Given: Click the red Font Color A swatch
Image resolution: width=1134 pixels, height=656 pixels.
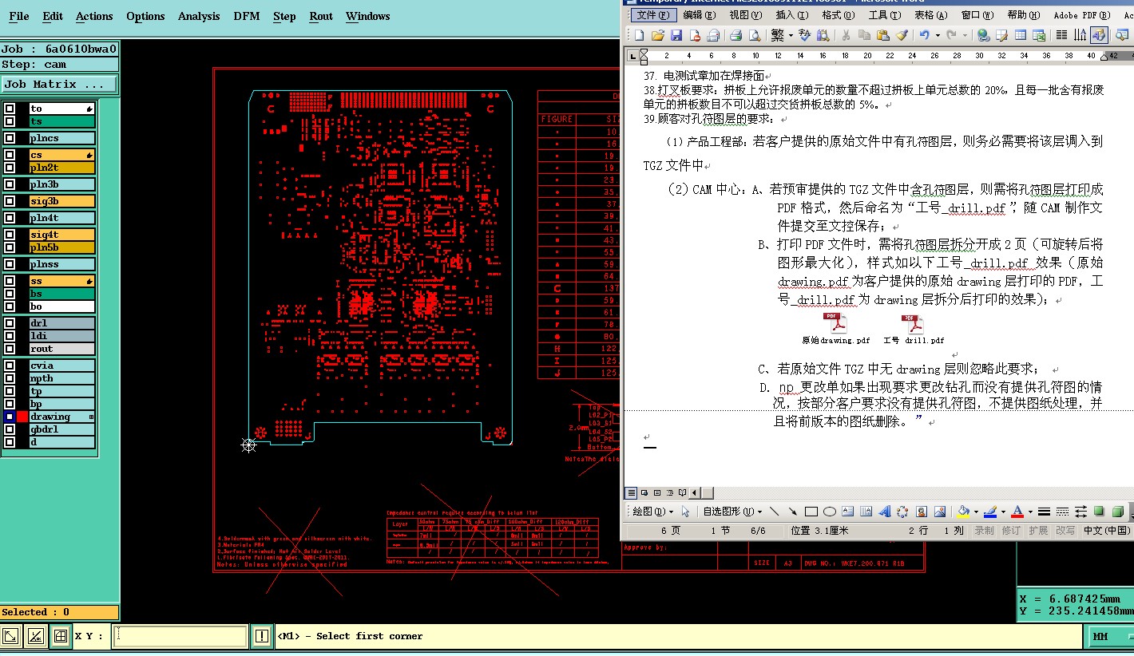Looking at the screenshot, I should tap(1017, 512).
